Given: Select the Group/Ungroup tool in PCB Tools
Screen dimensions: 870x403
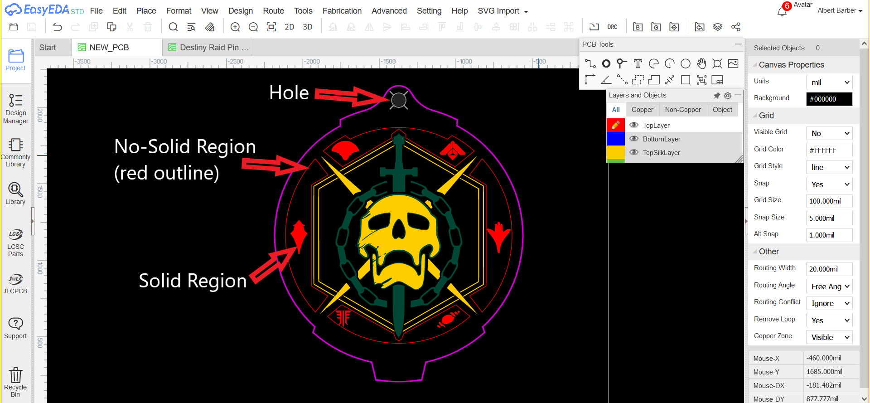Looking at the screenshot, I should 701,80.
